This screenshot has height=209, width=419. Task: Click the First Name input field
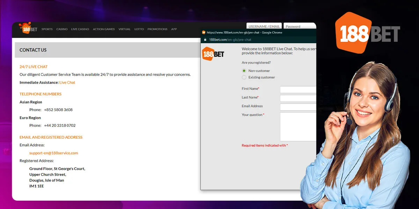point(298,90)
